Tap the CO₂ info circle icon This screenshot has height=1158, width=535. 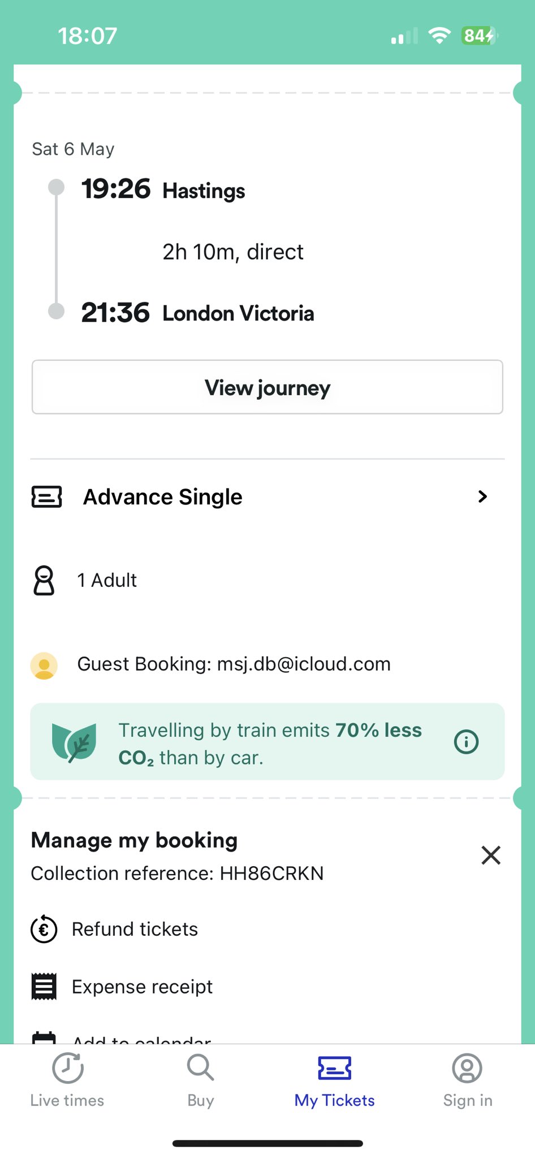[466, 741]
